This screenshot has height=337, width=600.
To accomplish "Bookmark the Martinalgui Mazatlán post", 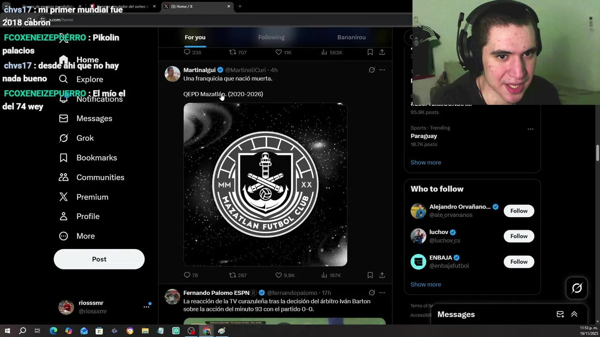I will click(370, 275).
